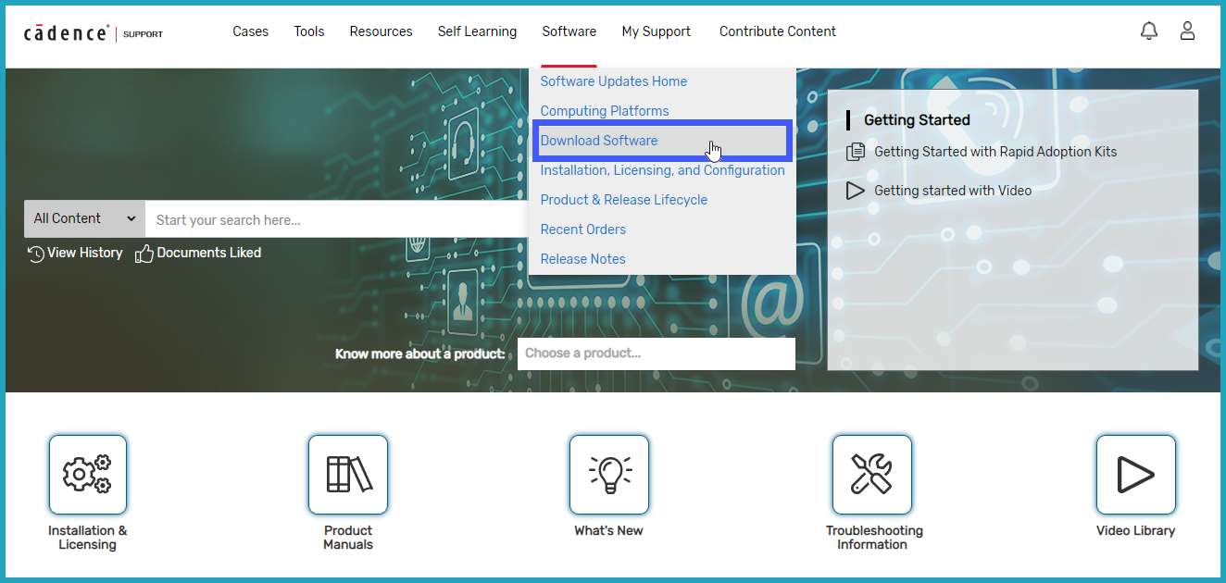The image size is (1226, 583).
Task: Click the Troubleshooting Information tools icon
Action: pyautogui.click(x=872, y=475)
